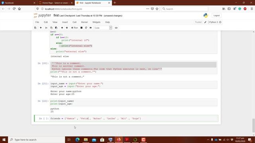Restart the kernel icon

click(x=86, y=28)
